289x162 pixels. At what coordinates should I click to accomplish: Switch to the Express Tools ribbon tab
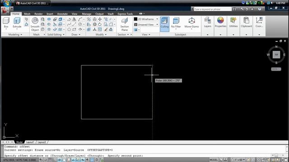[x=125, y=14]
